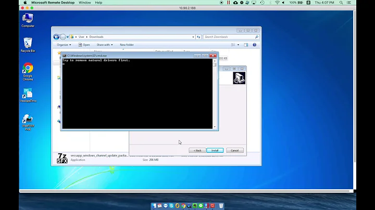Click the 7z SFX file icon

[x=62, y=158]
